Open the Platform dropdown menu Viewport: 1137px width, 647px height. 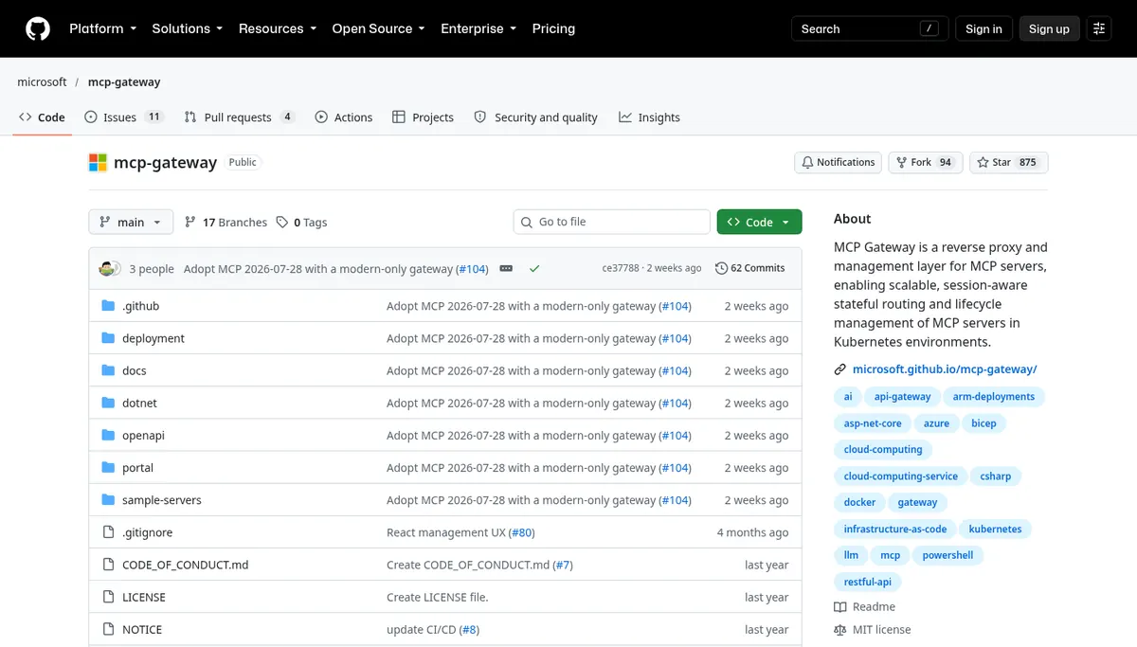point(103,28)
